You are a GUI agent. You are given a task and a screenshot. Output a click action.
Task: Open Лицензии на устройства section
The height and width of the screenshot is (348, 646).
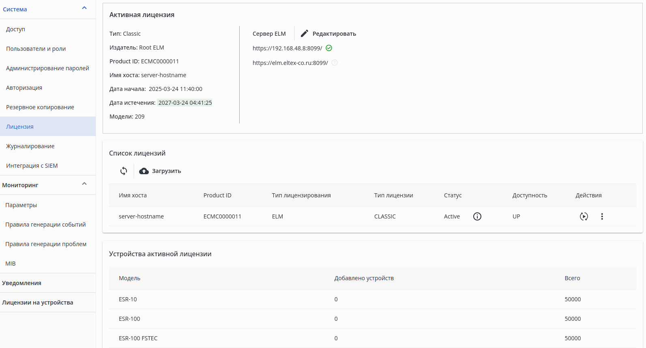tap(37, 303)
